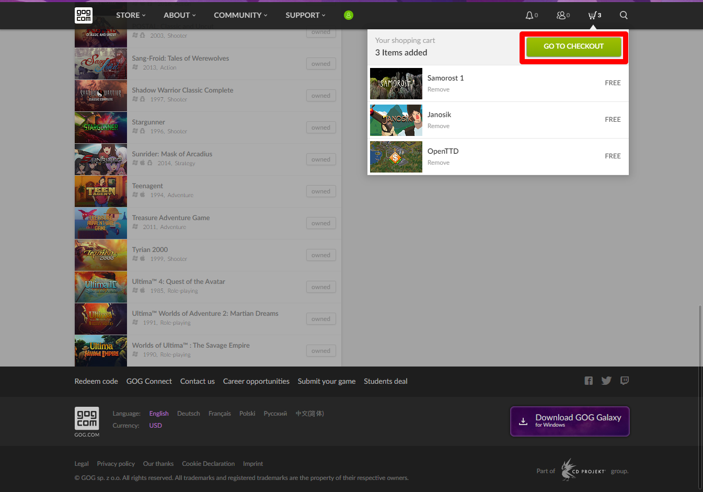Switch language to Deutsch
Screen dimensions: 703x492
pyautogui.click(x=188, y=414)
